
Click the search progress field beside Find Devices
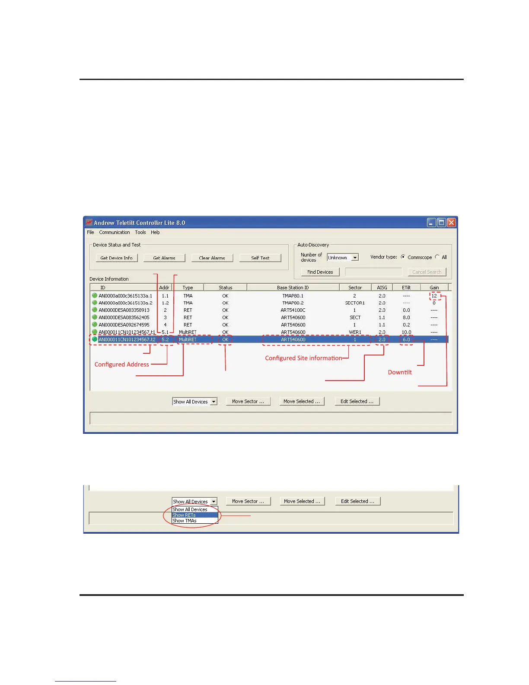point(374,272)
